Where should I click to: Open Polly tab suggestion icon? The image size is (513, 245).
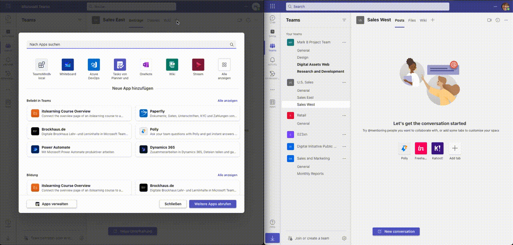(x=404, y=149)
